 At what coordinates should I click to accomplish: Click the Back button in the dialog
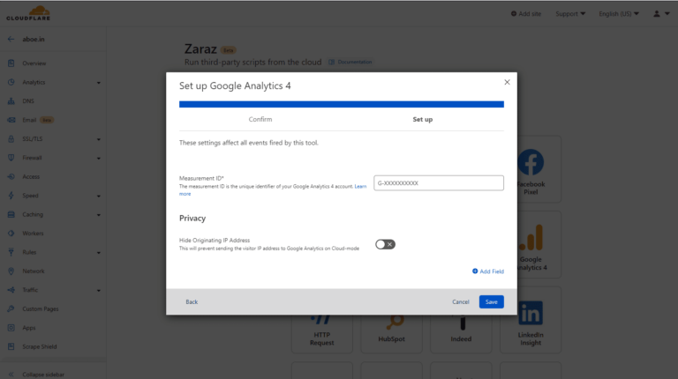pyautogui.click(x=192, y=301)
